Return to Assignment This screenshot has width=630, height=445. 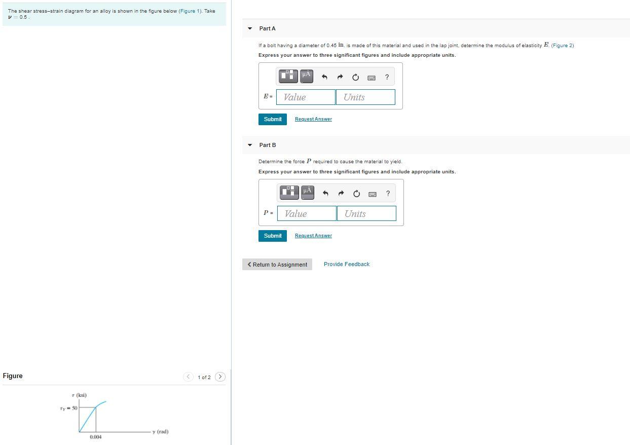click(277, 265)
